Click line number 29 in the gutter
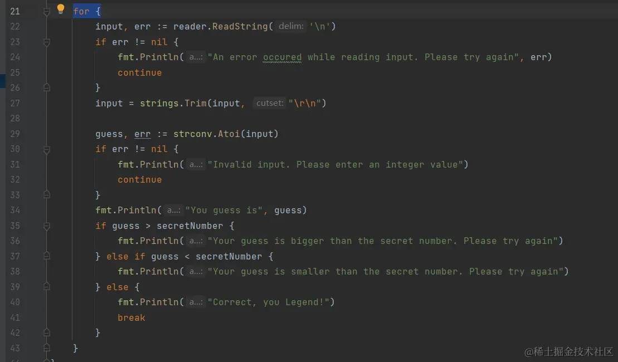This screenshot has height=362, width=618. coord(15,134)
